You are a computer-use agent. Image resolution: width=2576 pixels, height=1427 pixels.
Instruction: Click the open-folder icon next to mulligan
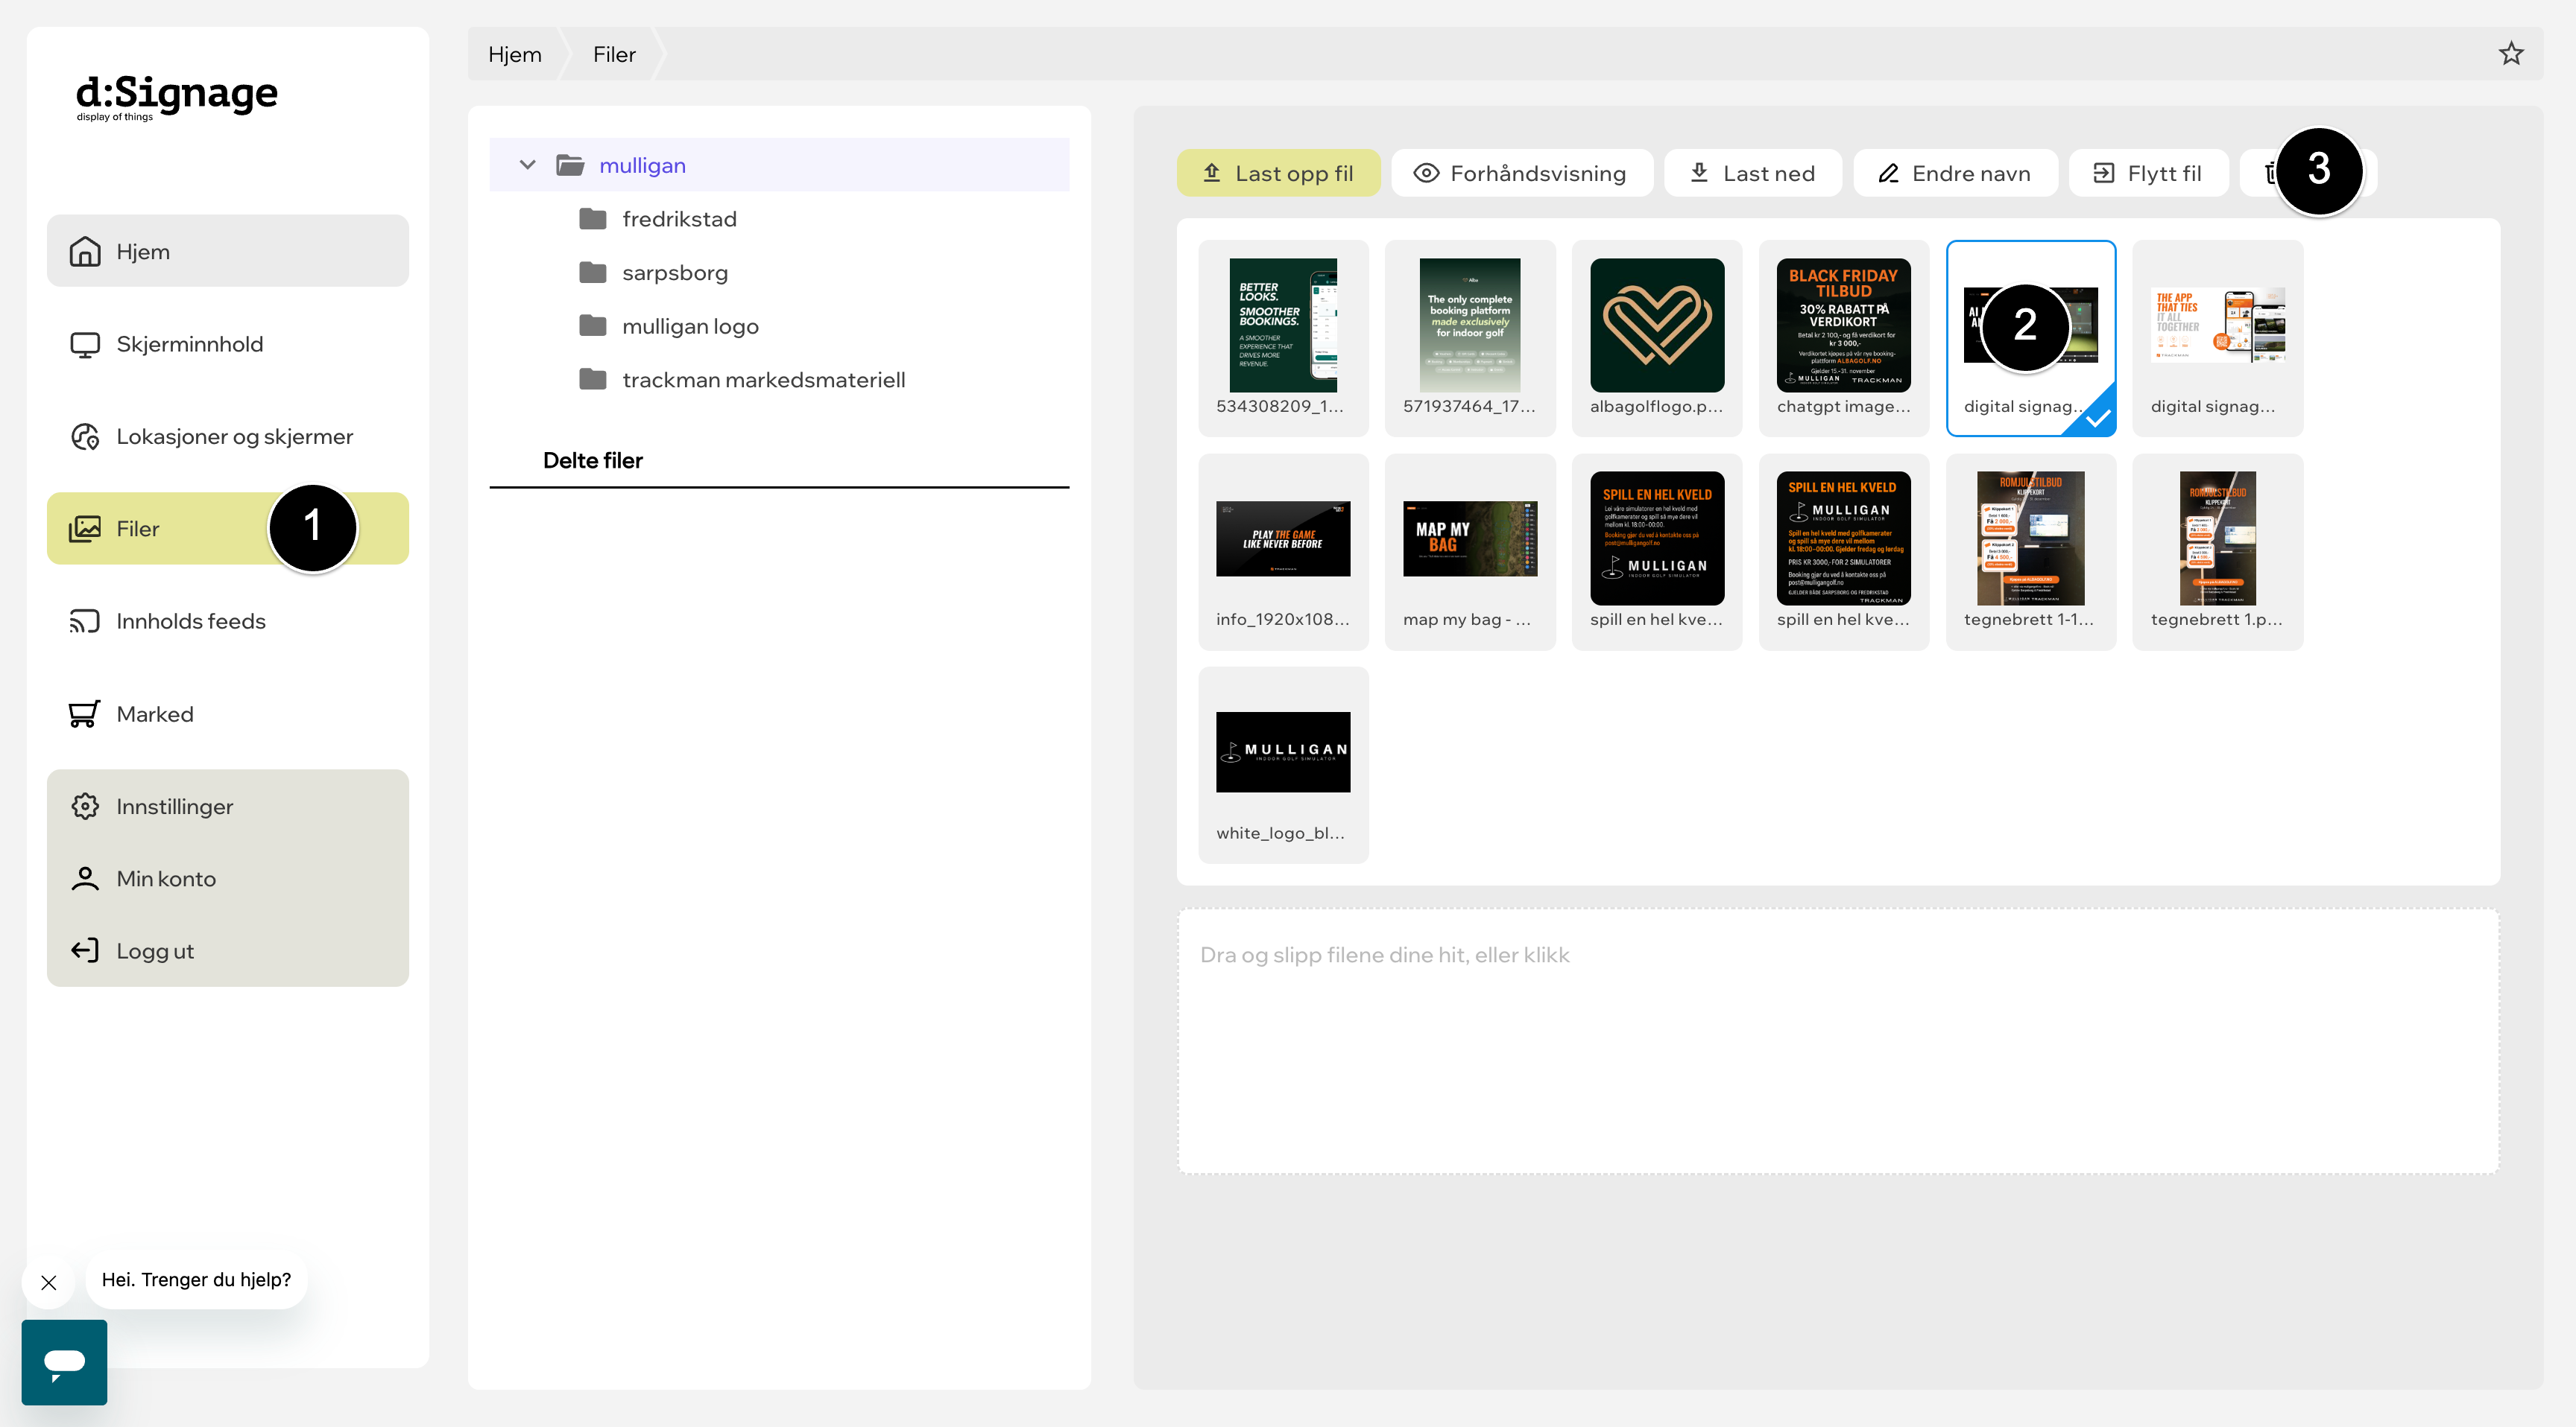[570, 165]
